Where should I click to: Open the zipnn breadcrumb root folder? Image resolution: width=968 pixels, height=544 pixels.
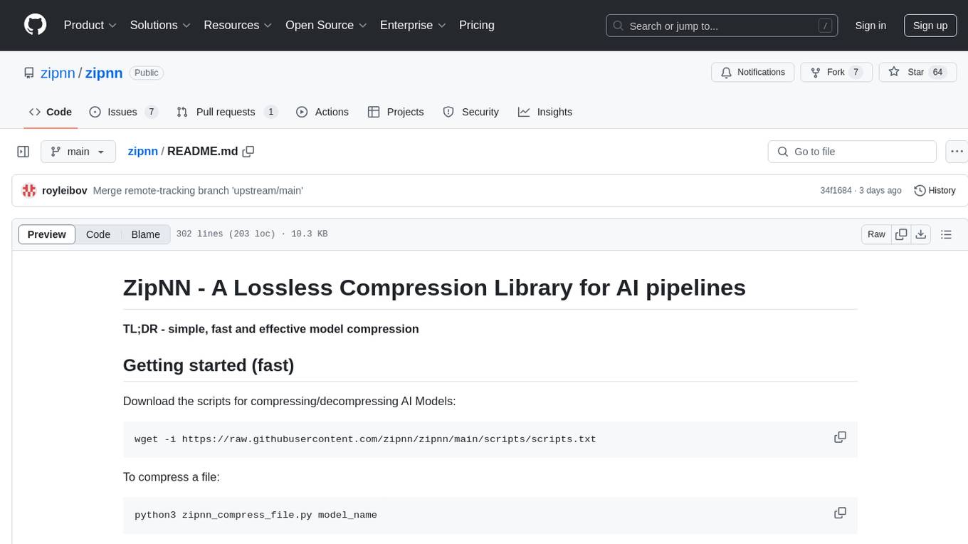click(x=142, y=151)
